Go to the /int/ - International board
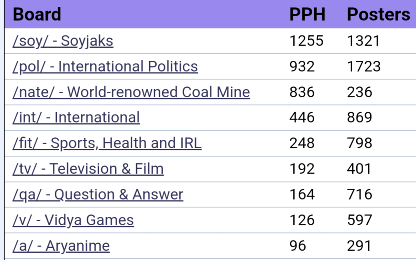The image size is (416, 260). coord(76,117)
